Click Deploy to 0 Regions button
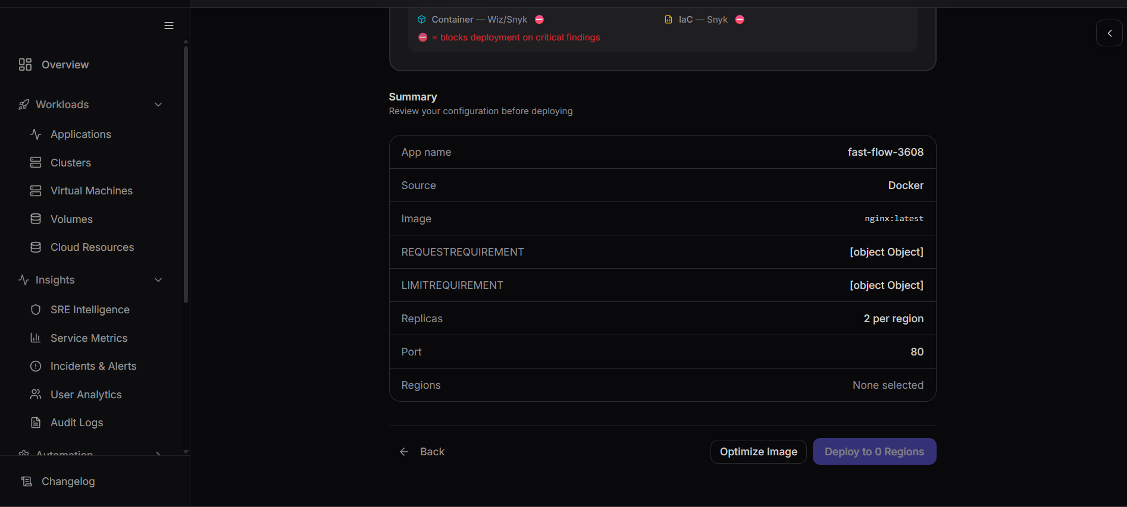1127x507 pixels. point(874,452)
